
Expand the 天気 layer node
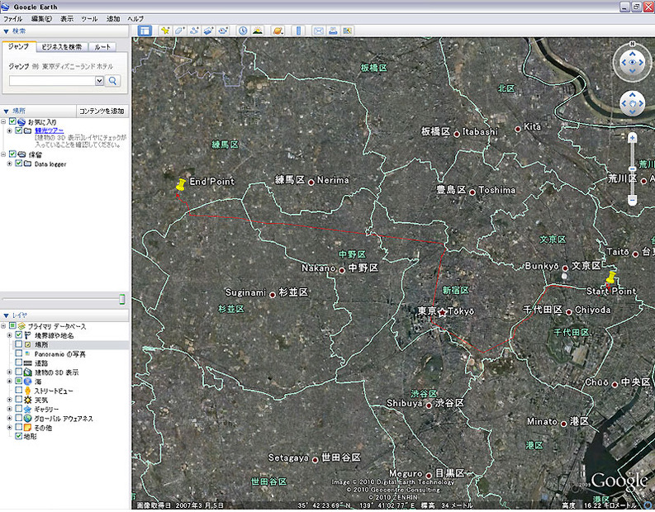pyautogui.click(x=9, y=400)
